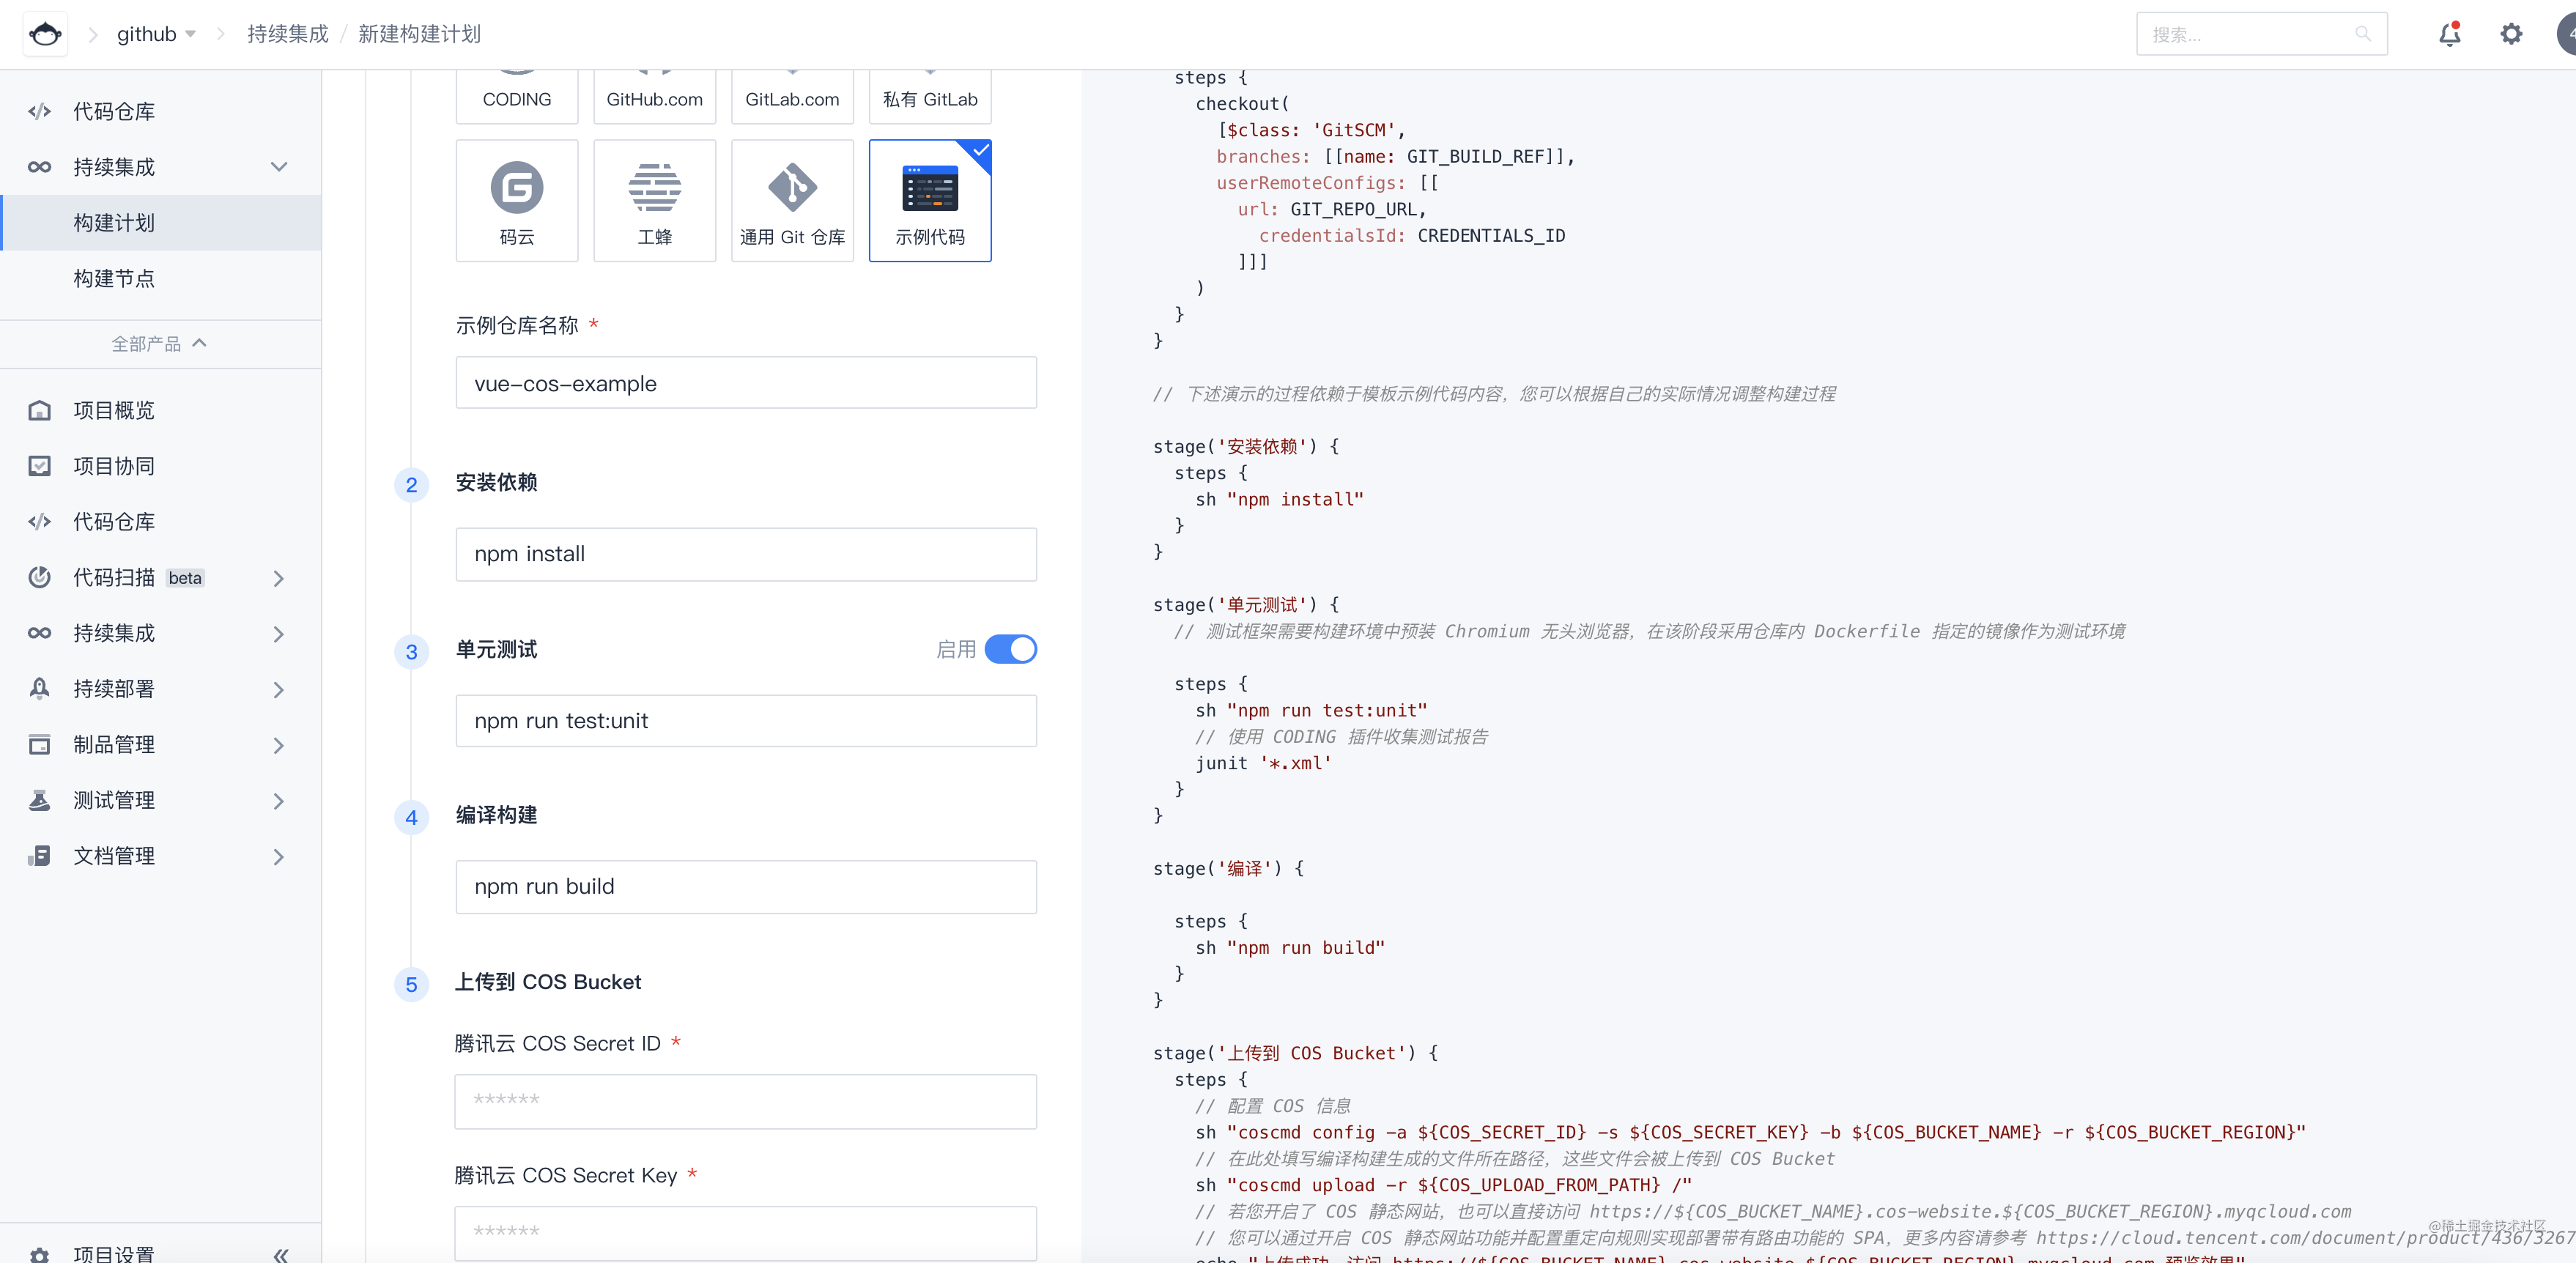Focus the 腾讯云 COS Secret Key field
This screenshot has height=1263, width=2576.
(746, 1233)
